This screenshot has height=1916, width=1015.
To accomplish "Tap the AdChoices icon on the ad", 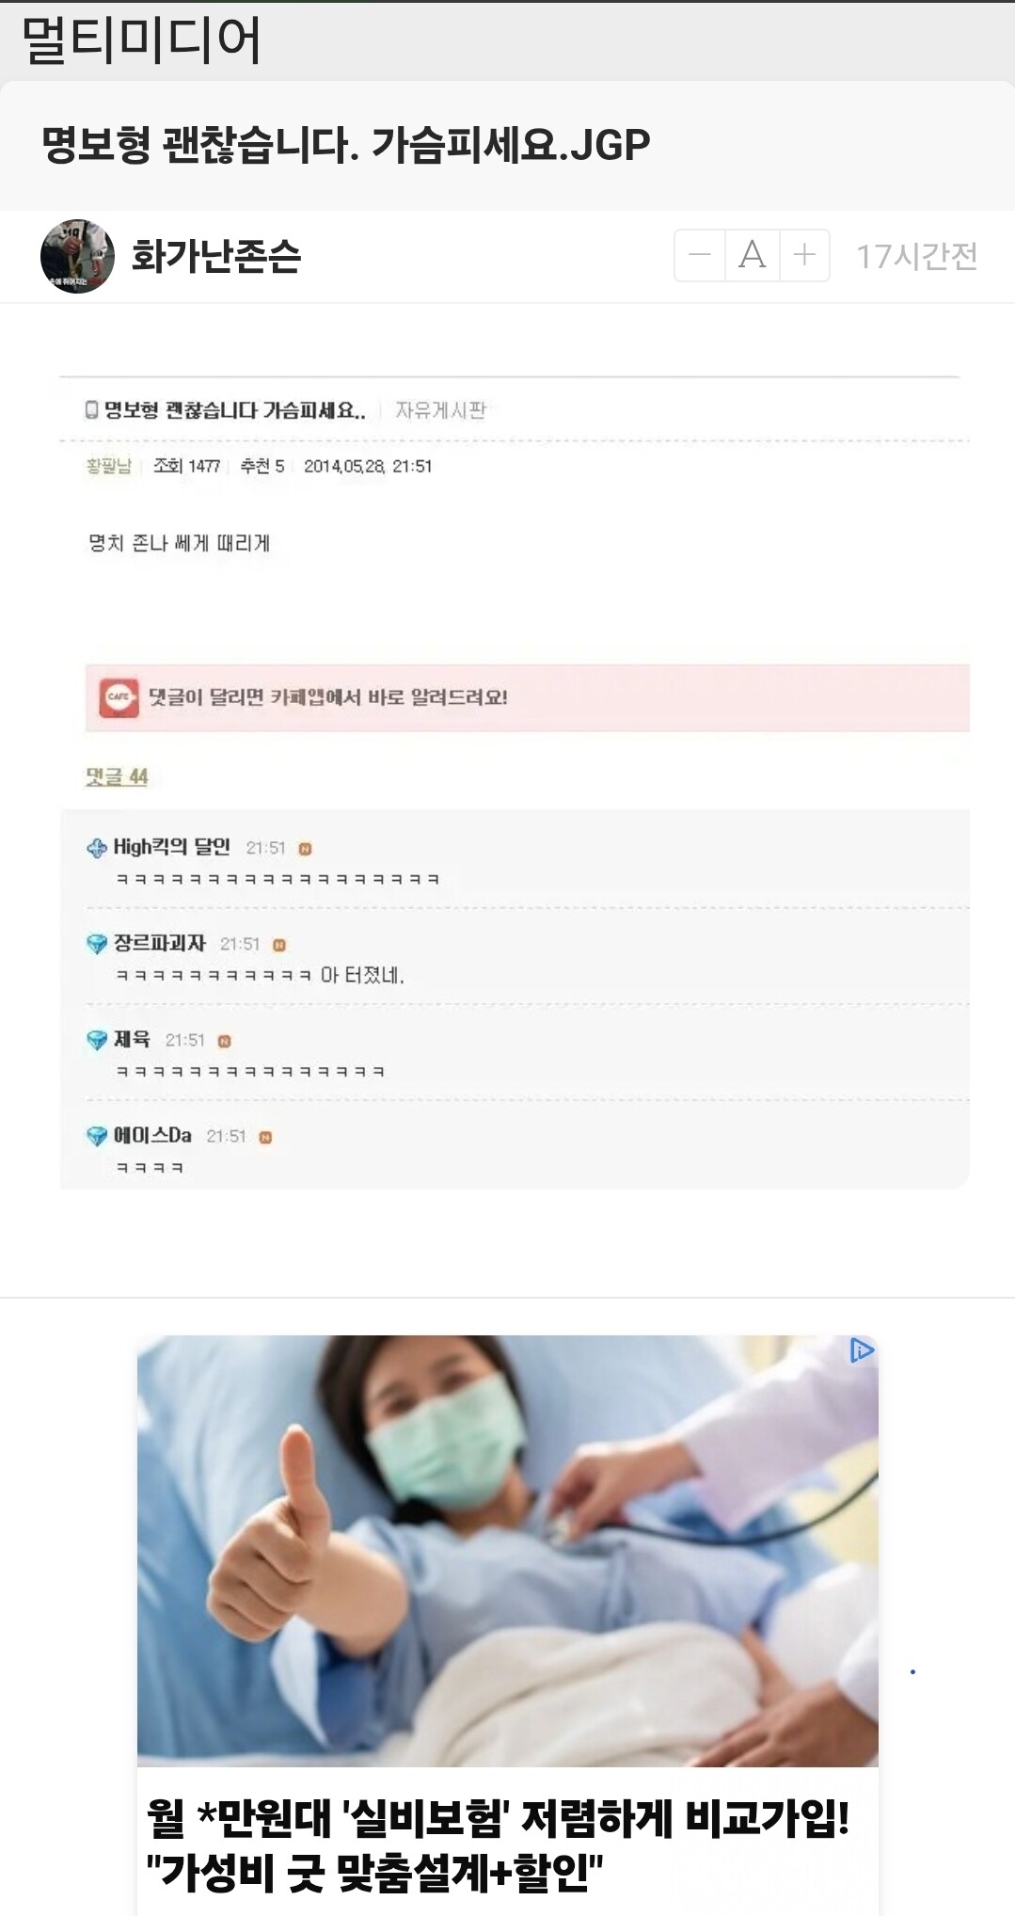I will 862,1350.
